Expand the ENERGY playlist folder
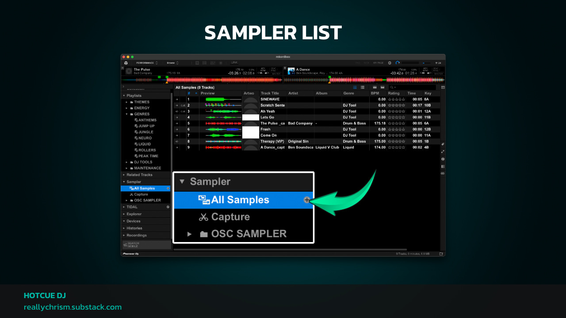This screenshot has height=318, width=566. 126,108
